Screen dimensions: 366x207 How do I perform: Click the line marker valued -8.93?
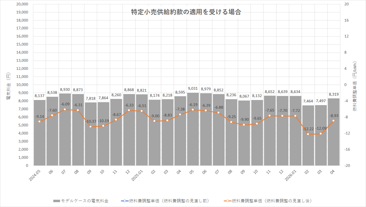[334, 121]
